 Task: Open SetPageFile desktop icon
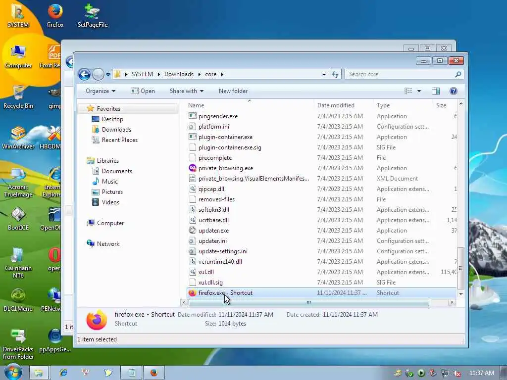(92, 15)
